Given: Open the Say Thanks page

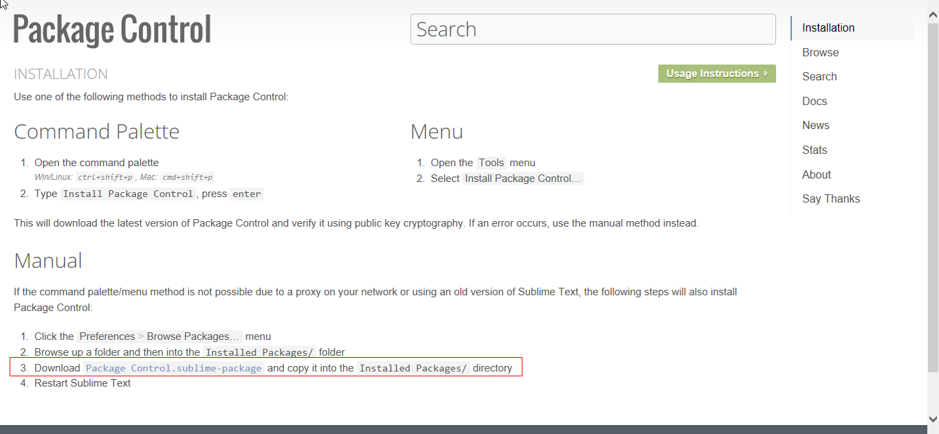Looking at the screenshot, I should click(x=831, y=198).
